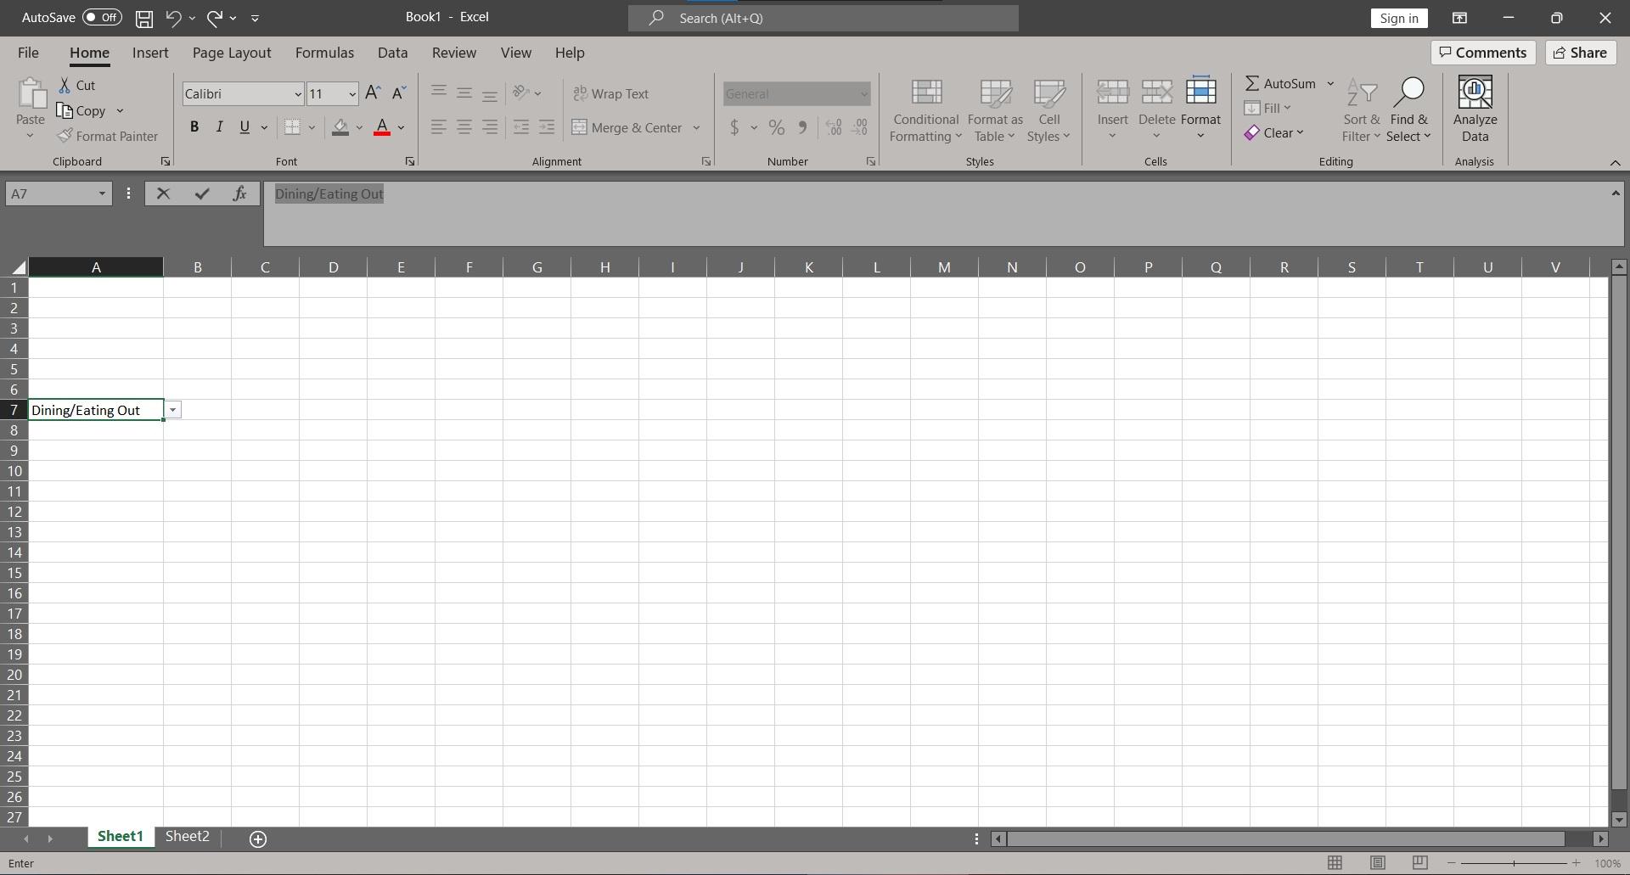Open the File menu
Screen dimensions: 1630x875
pos(28,53)
